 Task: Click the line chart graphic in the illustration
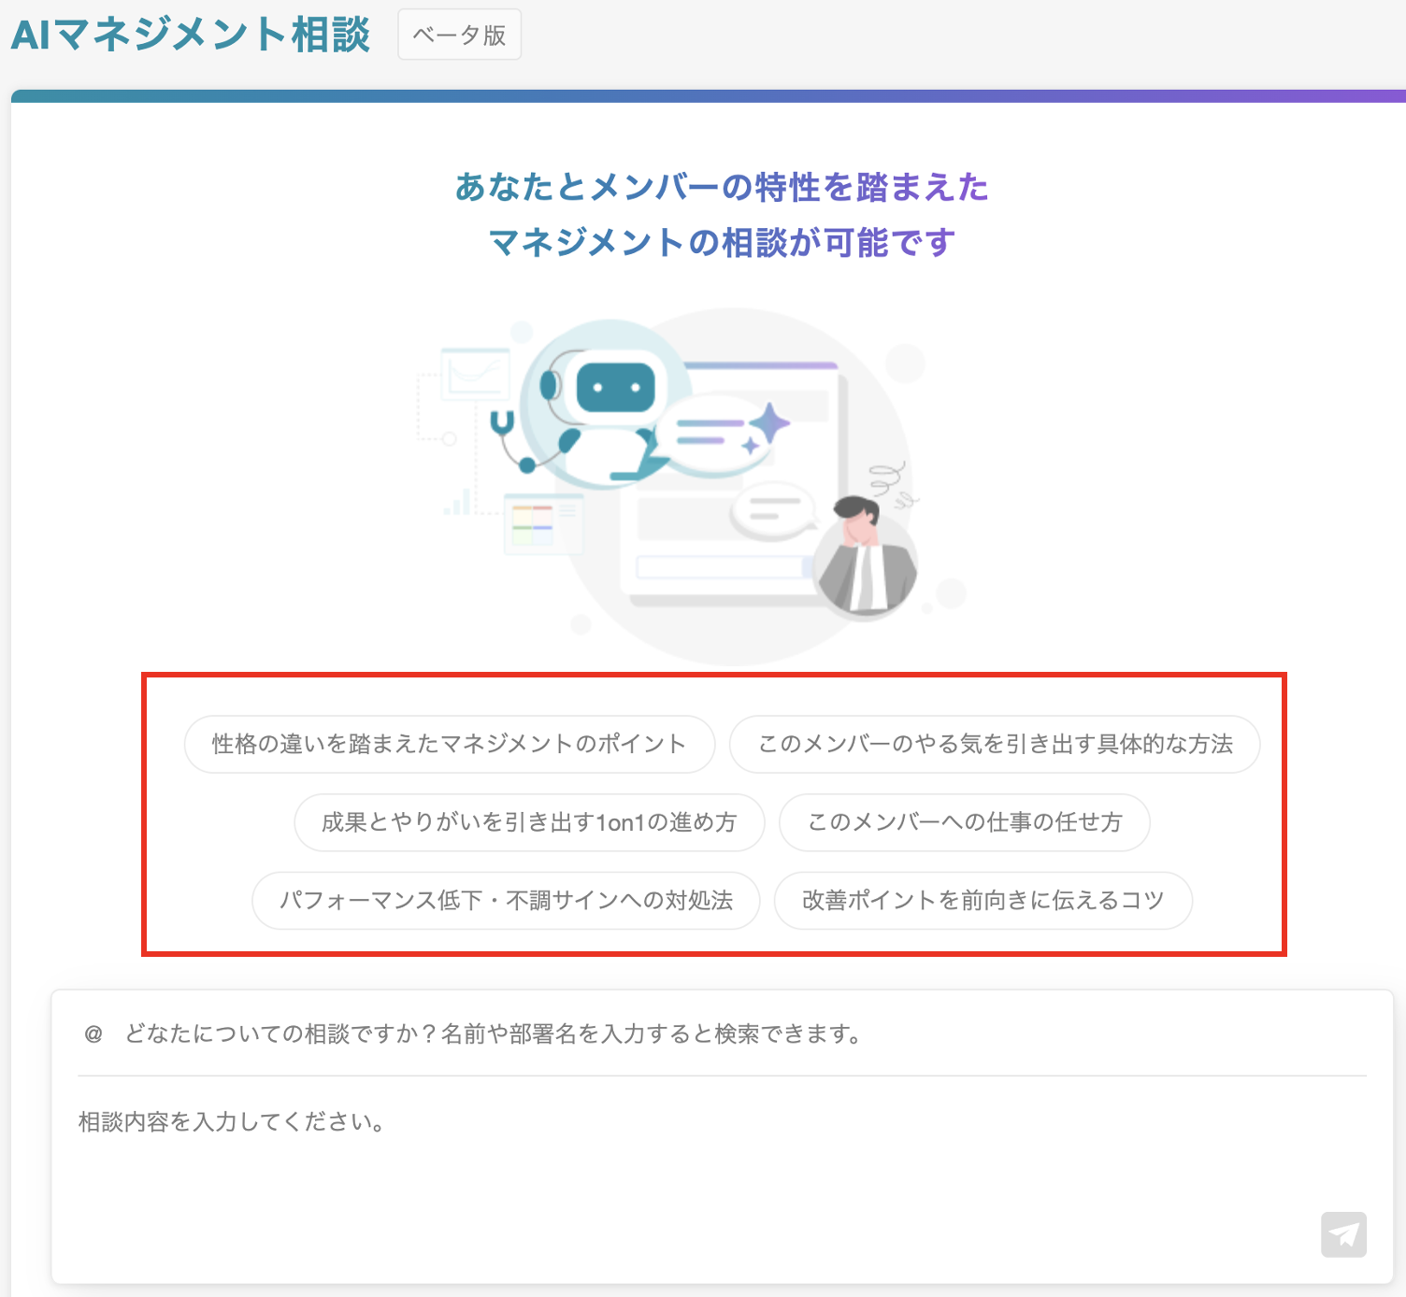[x=476, y=375]
